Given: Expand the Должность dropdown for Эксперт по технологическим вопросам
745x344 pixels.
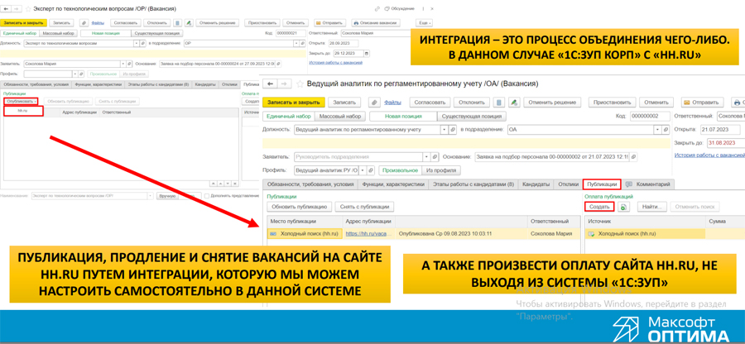Looking at the screenshot, I should tap(137, 43).
